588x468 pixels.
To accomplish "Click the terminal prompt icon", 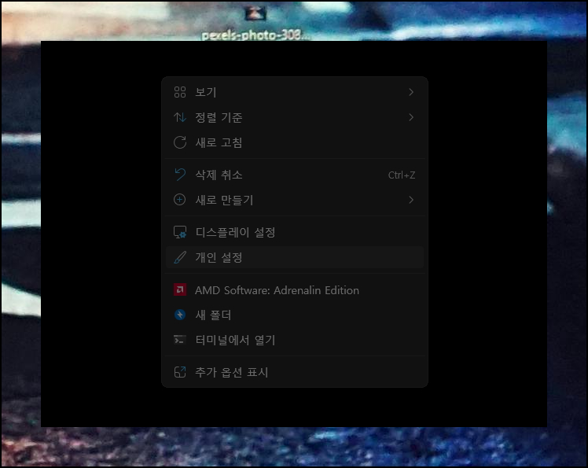I will point(180,340).
